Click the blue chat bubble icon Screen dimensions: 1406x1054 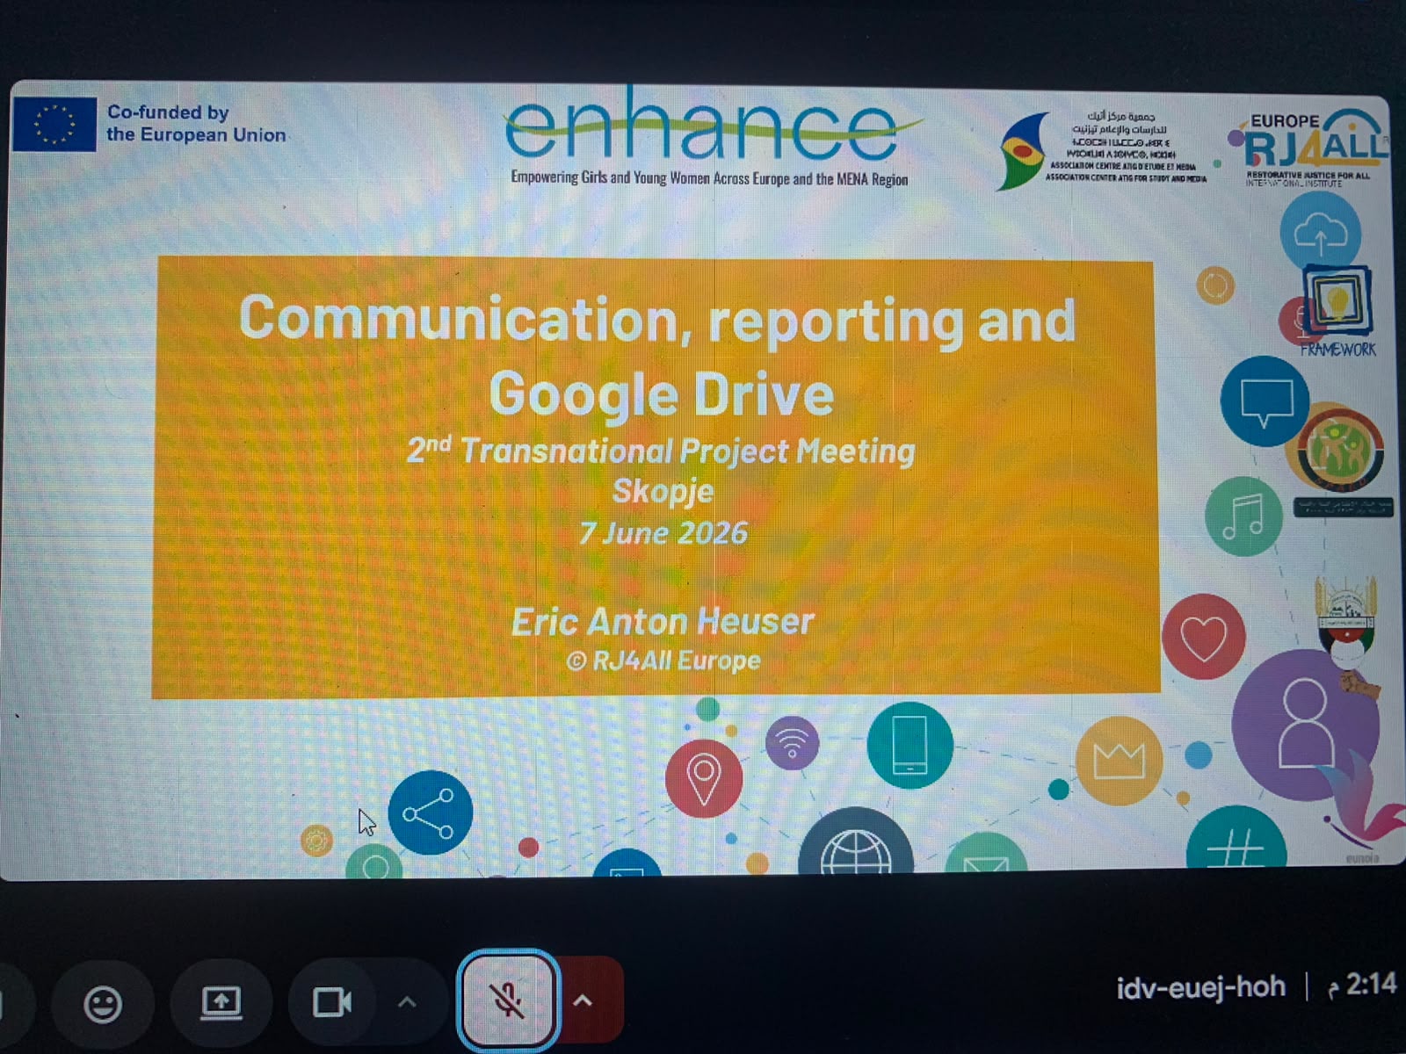click(x=1265, y=401)
